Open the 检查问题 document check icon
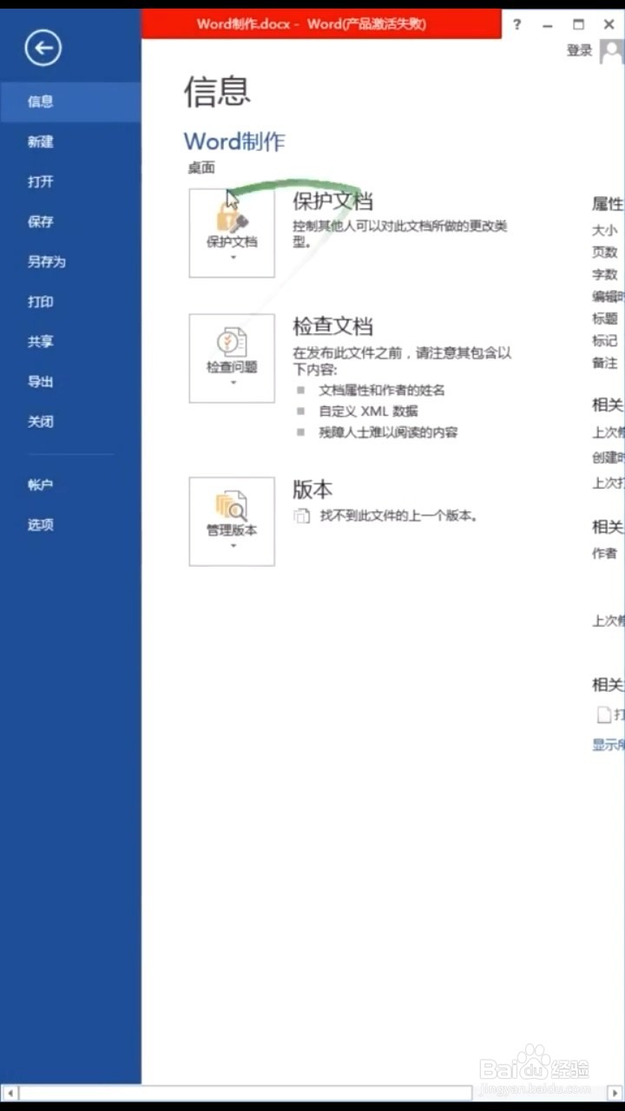This screenshot has width=625, height=1111. click(232, 358)
